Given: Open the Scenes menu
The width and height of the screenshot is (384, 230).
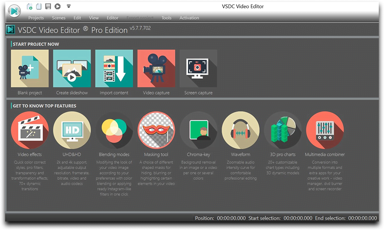Looking at the screenshot, I should 58,18.
